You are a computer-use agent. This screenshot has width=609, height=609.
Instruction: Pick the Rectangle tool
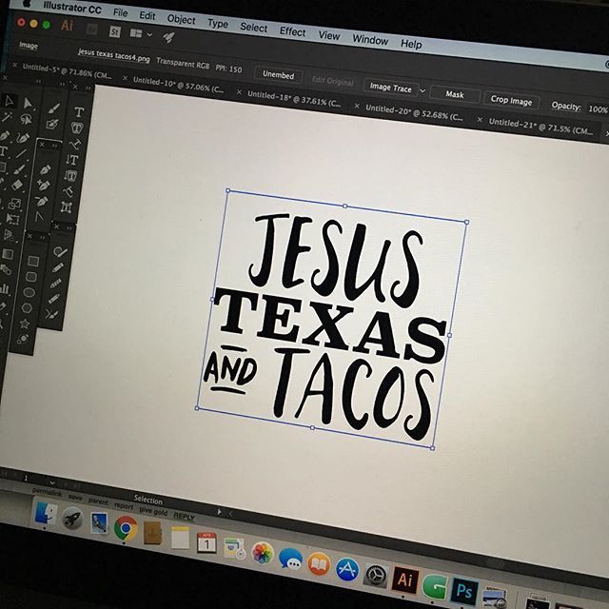(x=33, y=261)
